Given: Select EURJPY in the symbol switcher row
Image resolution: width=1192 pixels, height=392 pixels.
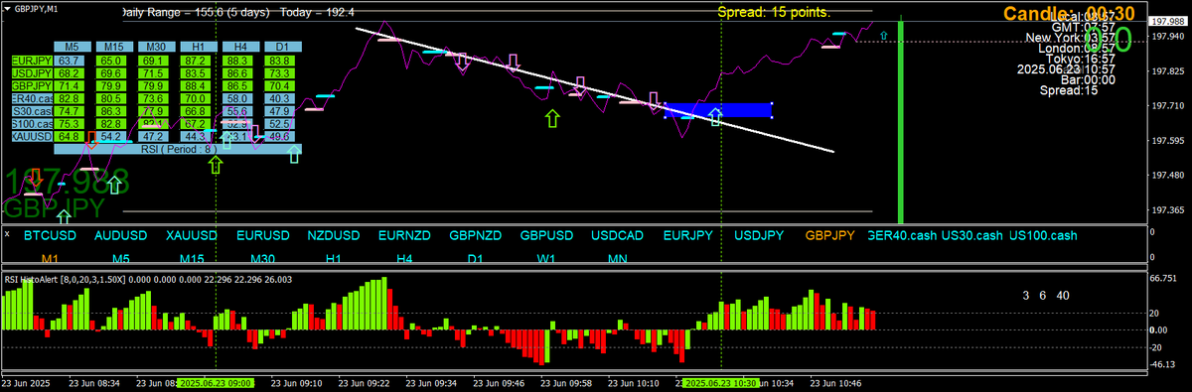Looking at the screenshot, I should [x=688, y=236].
